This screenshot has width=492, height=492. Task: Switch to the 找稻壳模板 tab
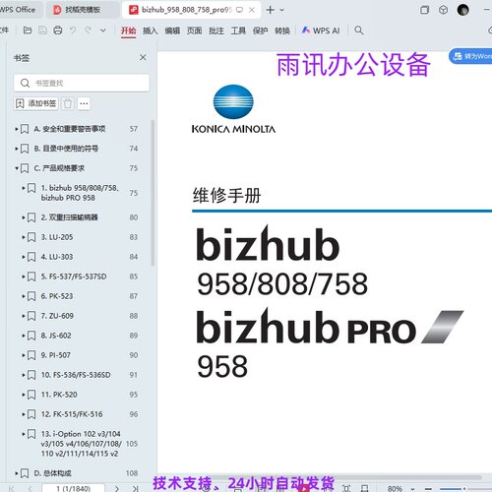82,10
